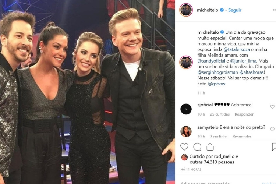Open the sjoficial avatar icon

coord(186,109)
